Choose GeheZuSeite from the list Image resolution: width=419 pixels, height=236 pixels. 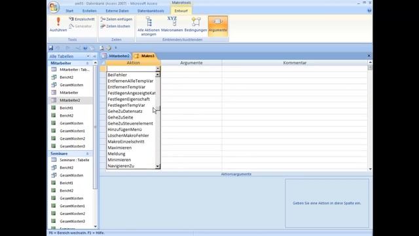(131, 117)
